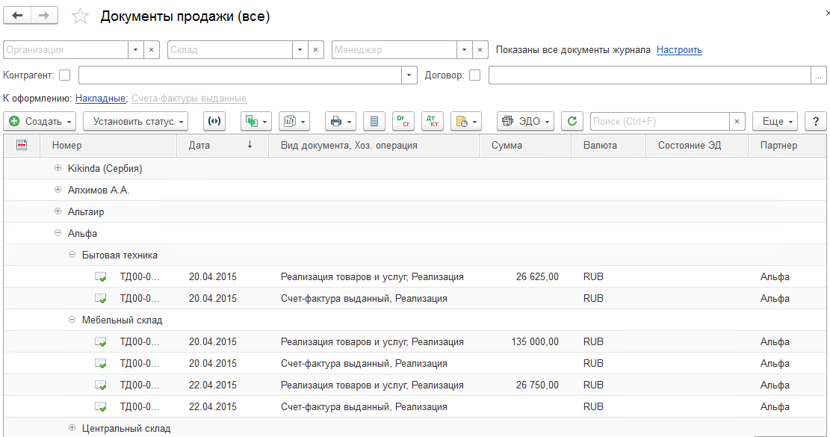Click the Dr/Cr entries icon
The image size is (830, 437).
[x=403, y=121]
